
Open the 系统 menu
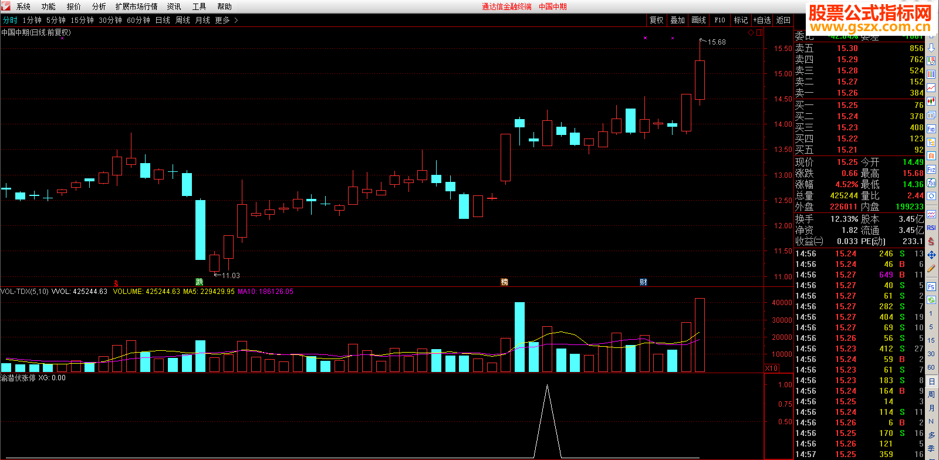click(x=23, y=6)
